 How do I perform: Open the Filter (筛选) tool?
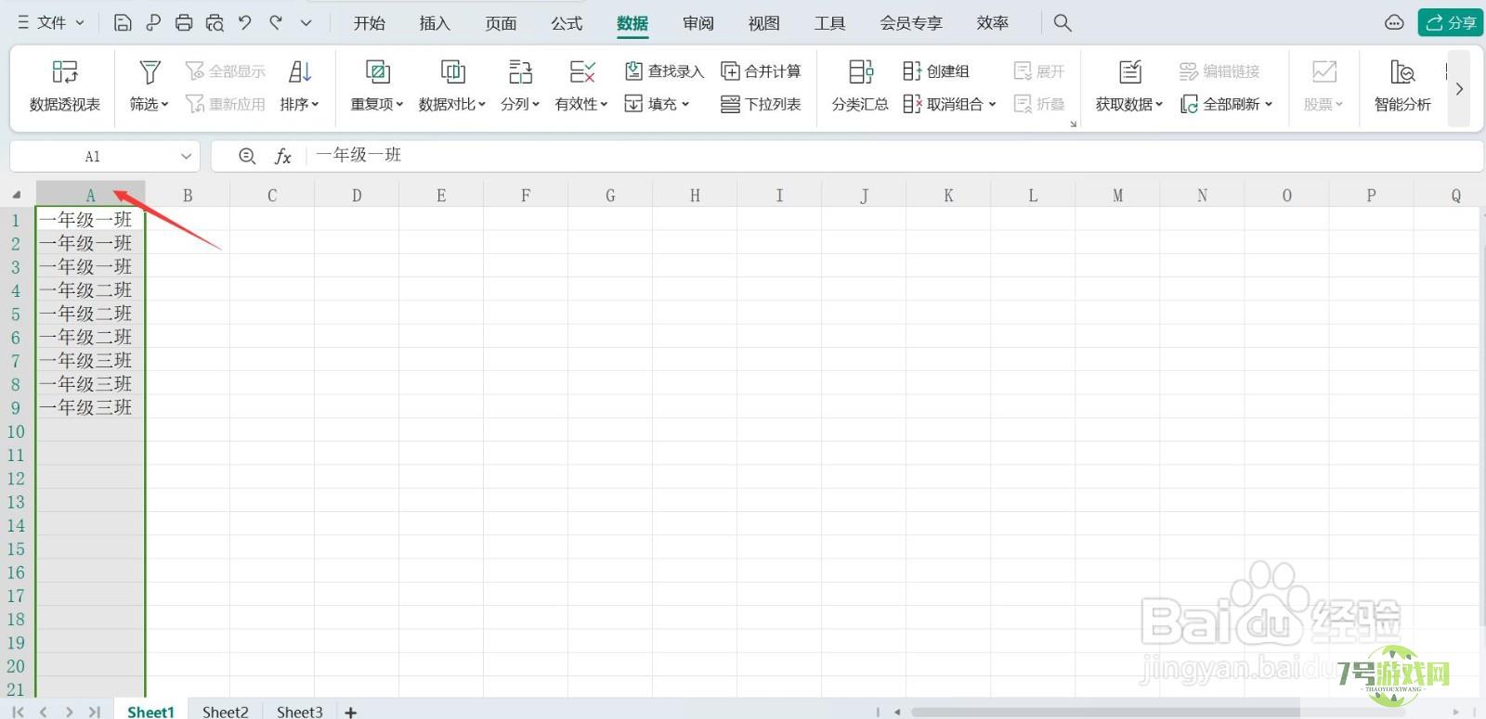pyautogui.click(x=150, y=86)
